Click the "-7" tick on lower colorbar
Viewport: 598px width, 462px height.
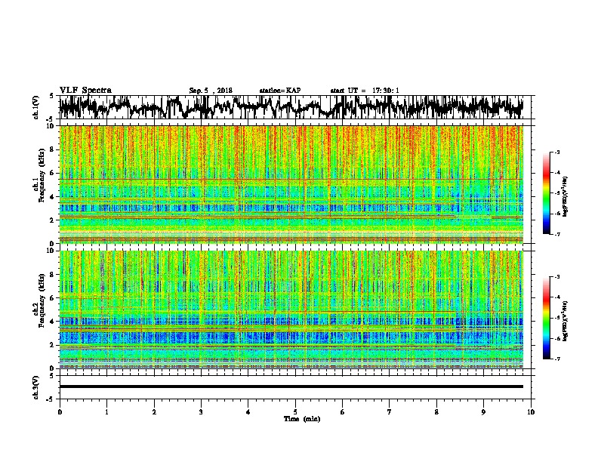pos(556,359)
